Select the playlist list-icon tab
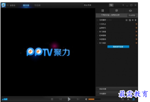Viewport: 150px width, 102px height. pyautogui.click(x=103, y=11)
